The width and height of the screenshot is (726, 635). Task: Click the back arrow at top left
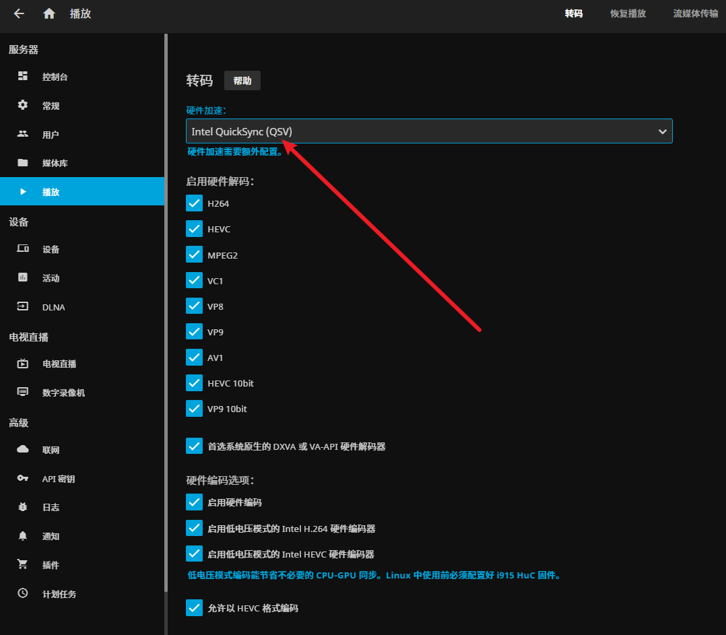point(18,13)
